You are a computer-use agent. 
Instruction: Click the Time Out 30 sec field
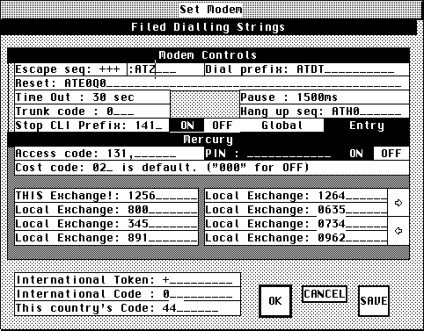92,97
